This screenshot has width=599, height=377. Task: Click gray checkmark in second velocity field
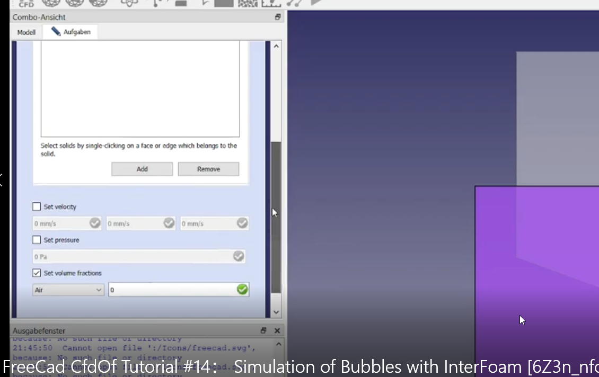pos(169,223)
